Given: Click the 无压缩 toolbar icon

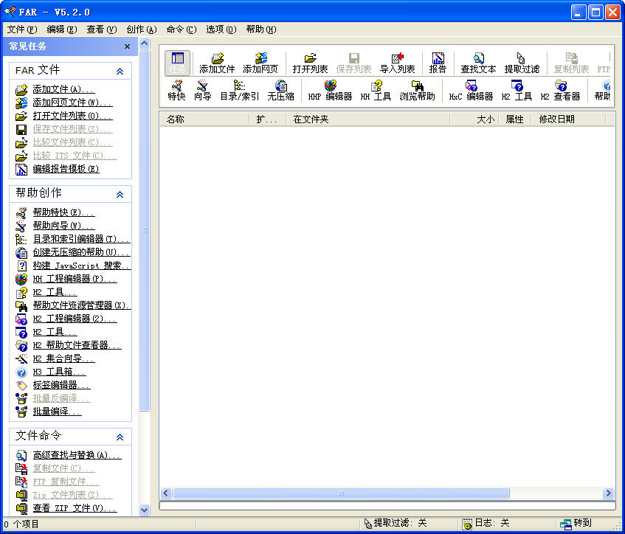Looking at the screenshot, I should click(280, 91).
